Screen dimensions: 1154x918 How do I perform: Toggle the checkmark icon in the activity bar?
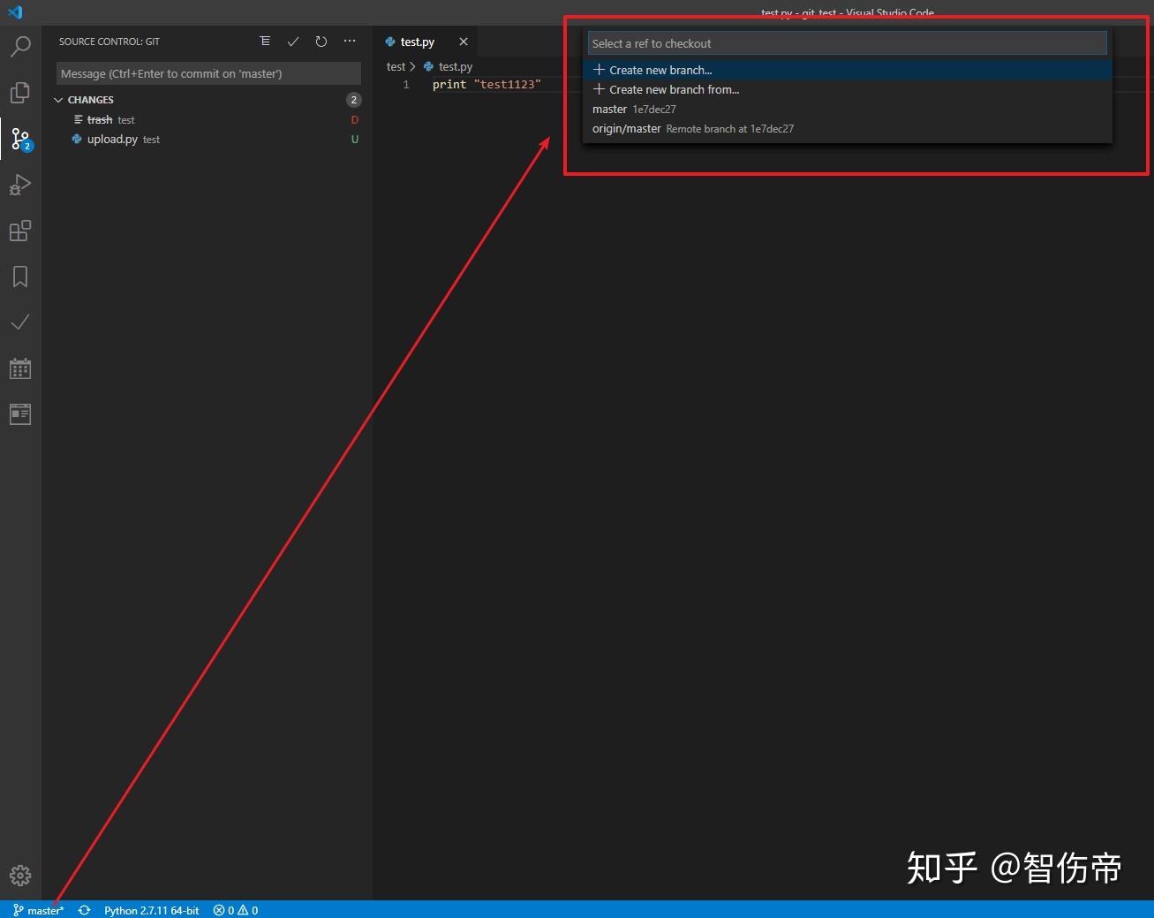(20, 322)
